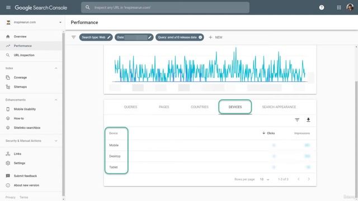This screenshot has width=358, height=201.
Task: Click the search magnifier icon in top bar
Action: 88,7
